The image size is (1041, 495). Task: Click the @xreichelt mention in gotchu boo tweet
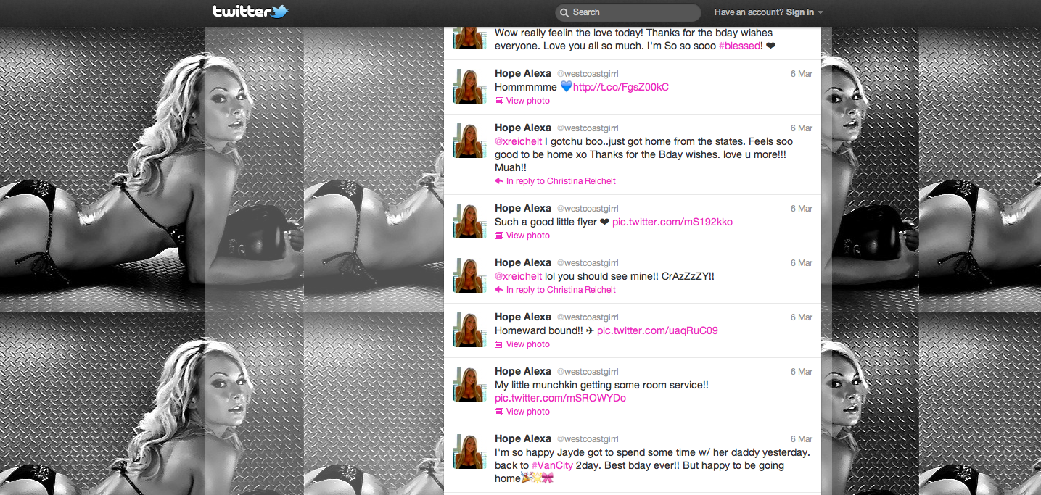pyautogui.click(x=518, y=141)
